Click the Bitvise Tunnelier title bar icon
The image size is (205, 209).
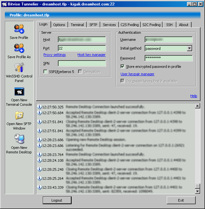click(x=4, y=4)
